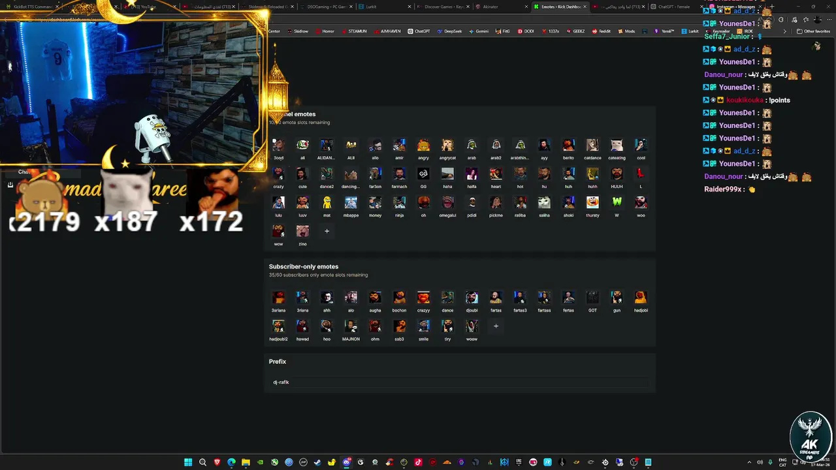Click the 'haha' emote
Screen dimensions: 836x470
click(447, 174)
